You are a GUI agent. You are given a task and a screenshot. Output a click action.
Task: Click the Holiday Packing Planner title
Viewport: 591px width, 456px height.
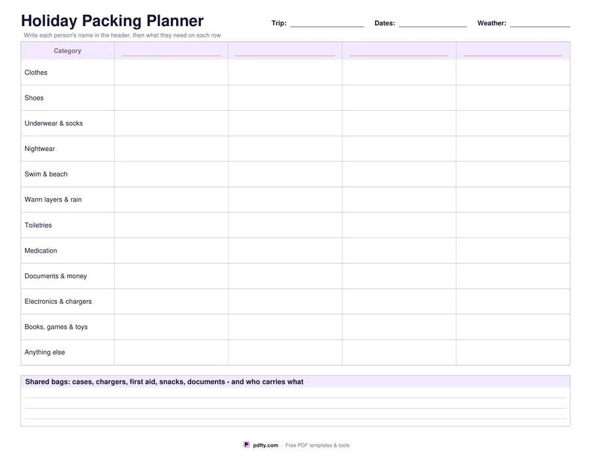coord(112,21)
